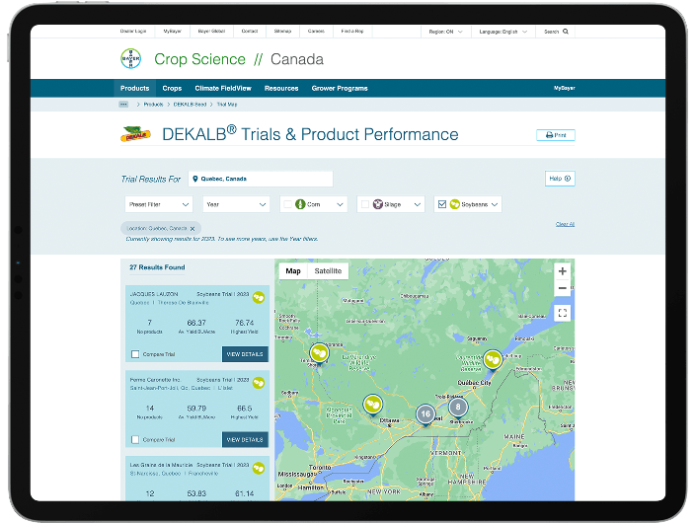This screenshot has height=523, width=695.
Task: Open the Crops menu
Action: click(172, 88)
